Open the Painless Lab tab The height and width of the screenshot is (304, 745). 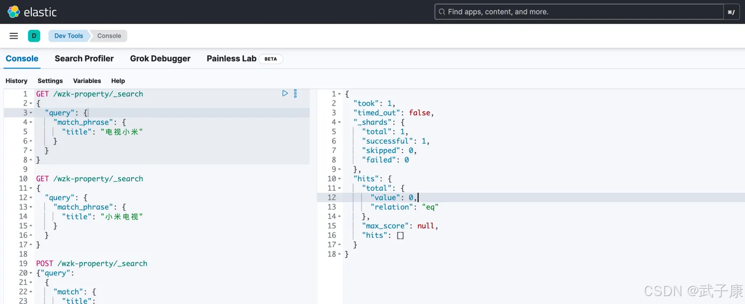click(231, 59)
